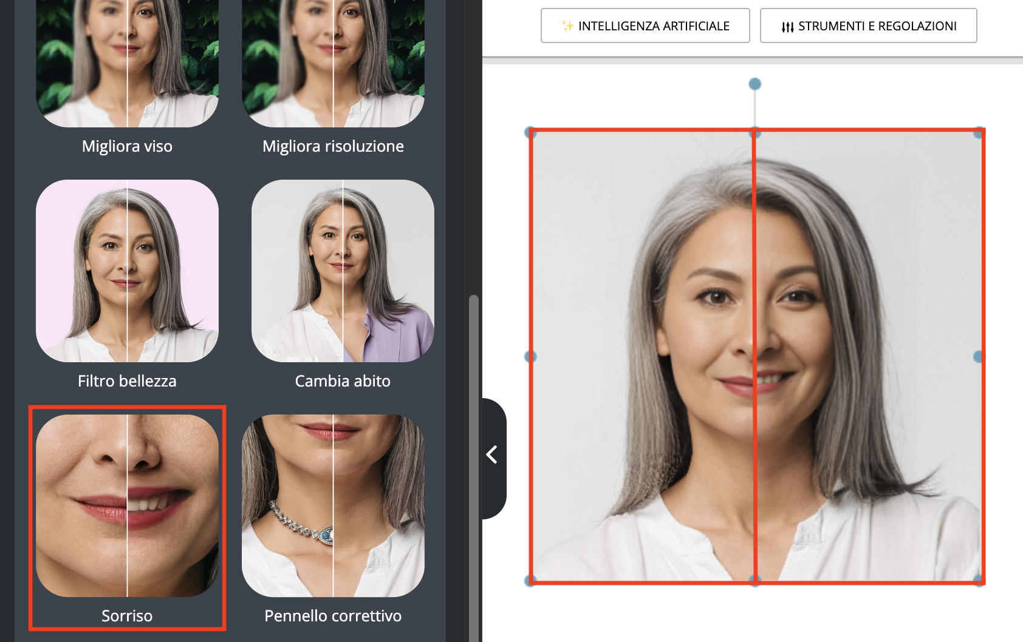Click the sliders icon in Strumenti e Regolazioni
Viewport: 1023px width, 642px height.
787,27
